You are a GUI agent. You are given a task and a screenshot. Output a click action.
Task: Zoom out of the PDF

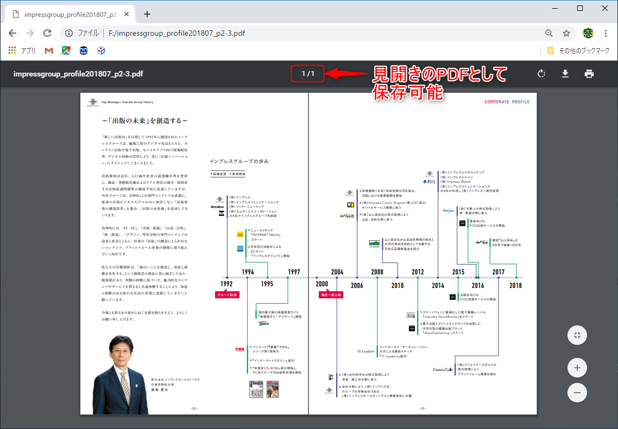(x=577, y=392)
